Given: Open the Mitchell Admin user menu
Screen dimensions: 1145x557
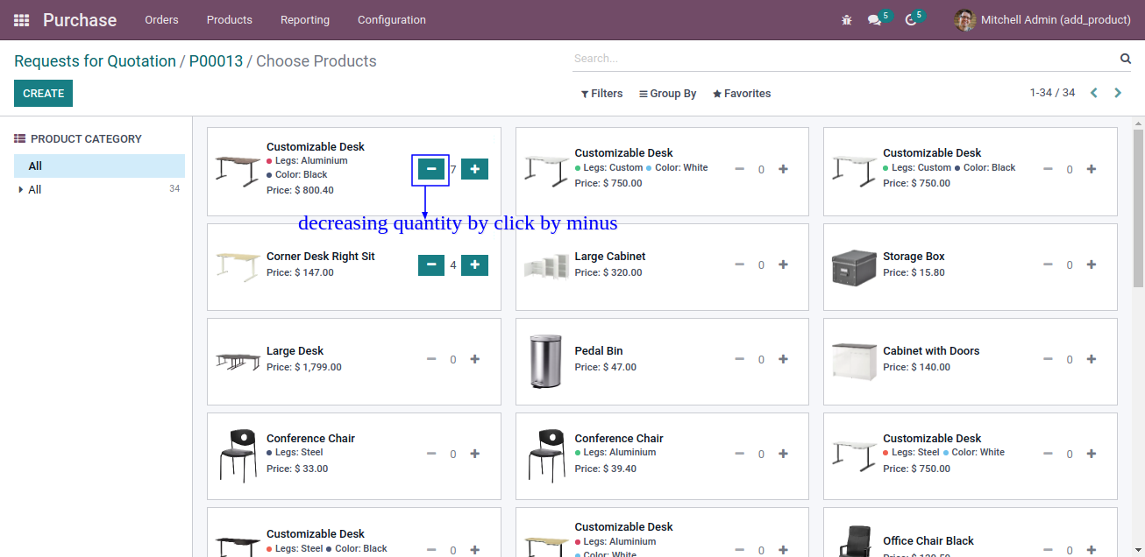Looking at the screenshot, I should point(1042,20).
